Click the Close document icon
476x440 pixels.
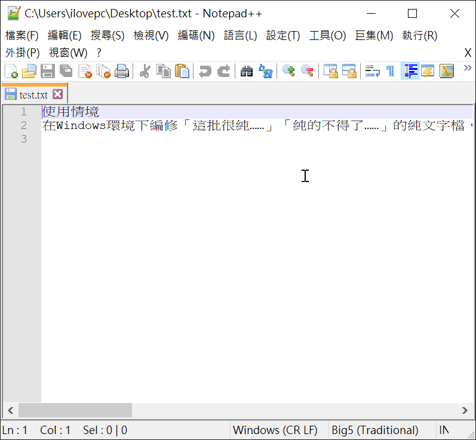[85, 71]
